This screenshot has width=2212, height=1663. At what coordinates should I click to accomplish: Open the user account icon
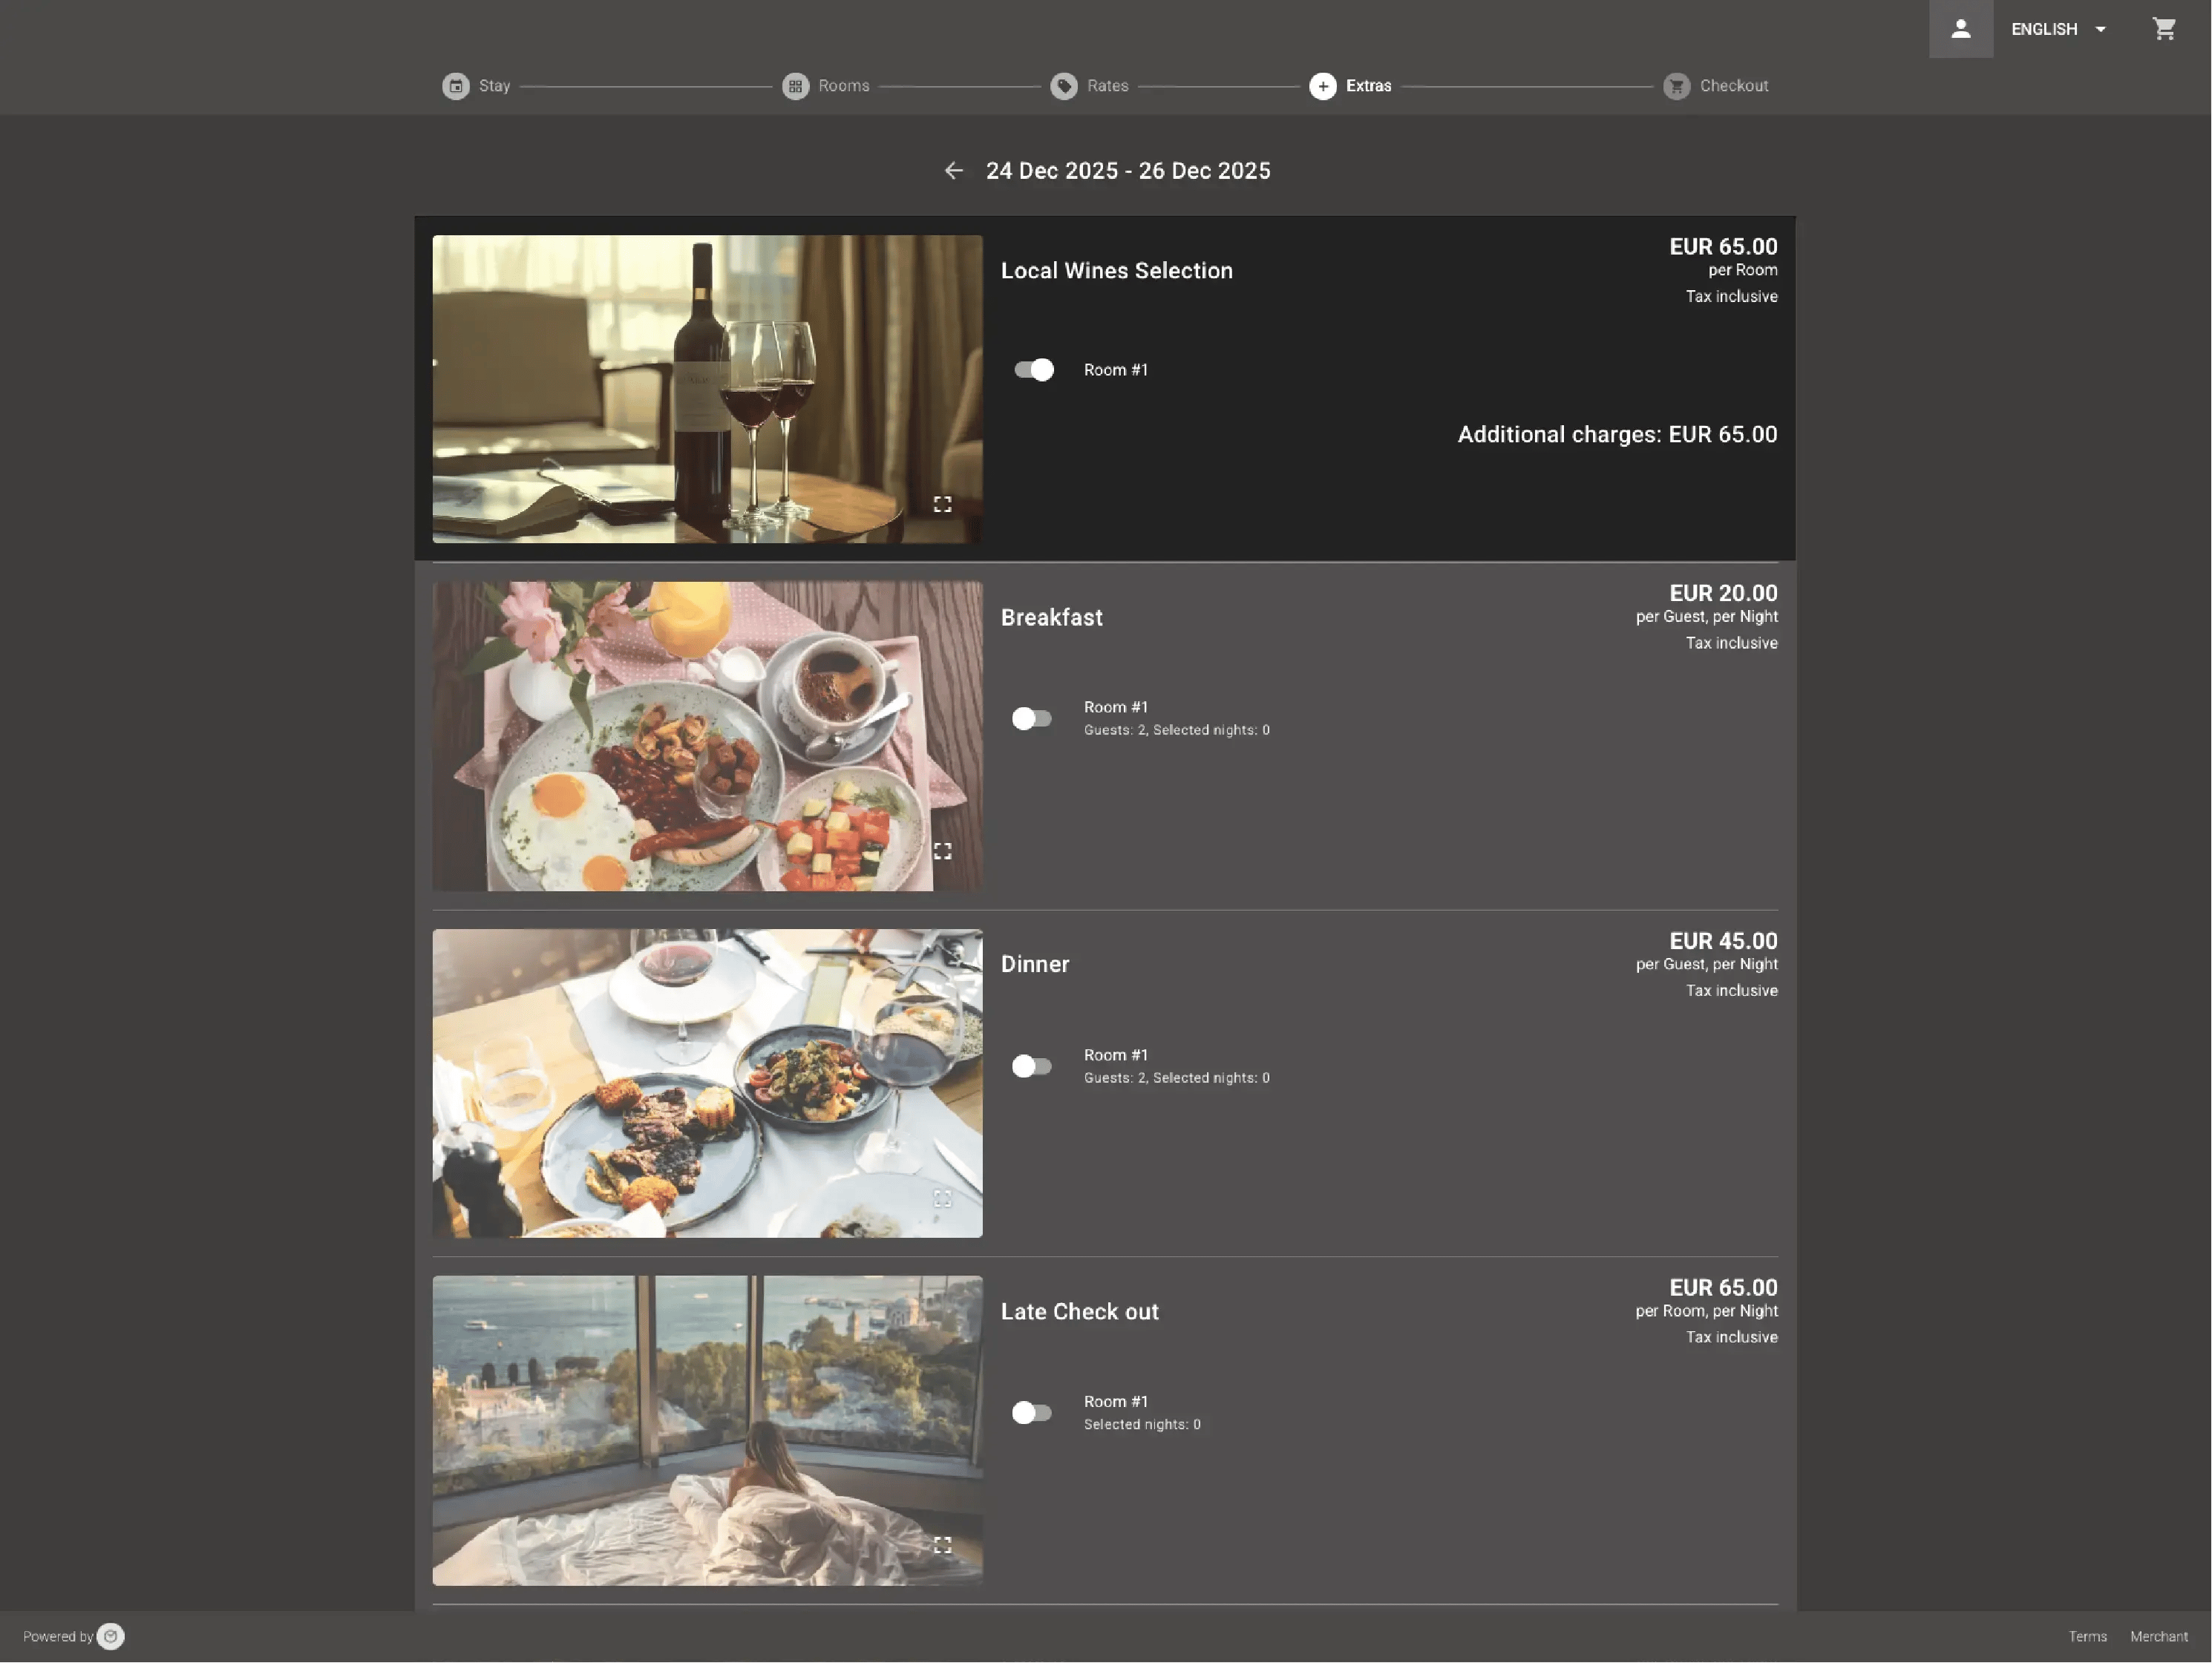[x=1960, y=29]
